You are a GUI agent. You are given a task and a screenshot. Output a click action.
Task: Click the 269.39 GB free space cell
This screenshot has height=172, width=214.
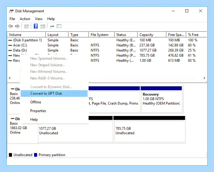(x=176, y=50)
